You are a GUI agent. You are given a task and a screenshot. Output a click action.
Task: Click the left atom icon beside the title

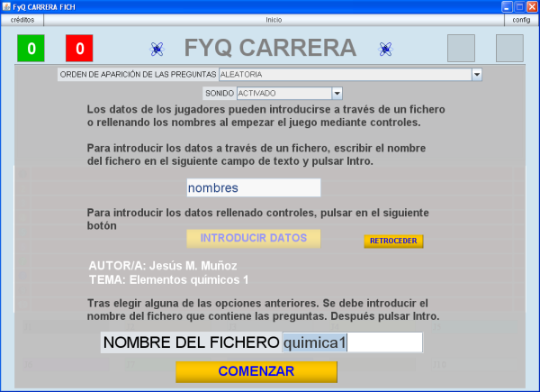coord(157,49)
